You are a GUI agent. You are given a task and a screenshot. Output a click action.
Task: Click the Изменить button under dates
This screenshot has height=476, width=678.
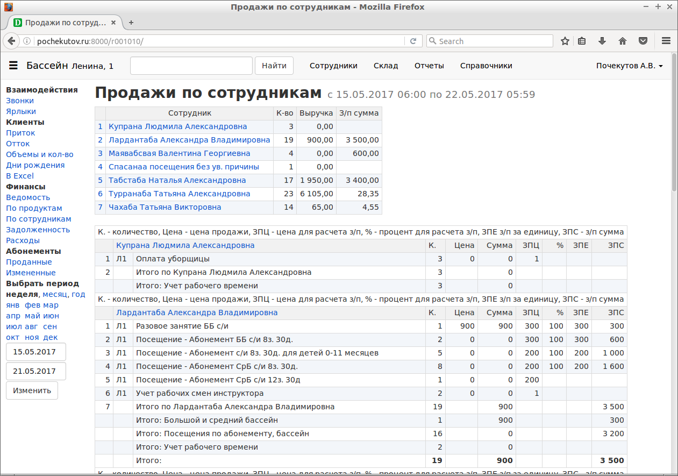[32, 390]
